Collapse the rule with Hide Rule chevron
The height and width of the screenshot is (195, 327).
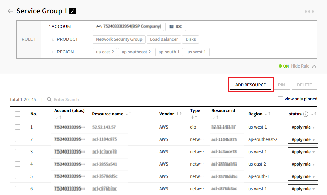coord(314,66)
